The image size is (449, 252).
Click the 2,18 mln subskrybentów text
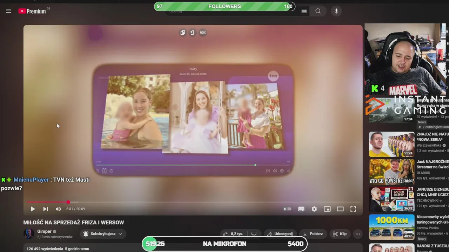(55, 237)
